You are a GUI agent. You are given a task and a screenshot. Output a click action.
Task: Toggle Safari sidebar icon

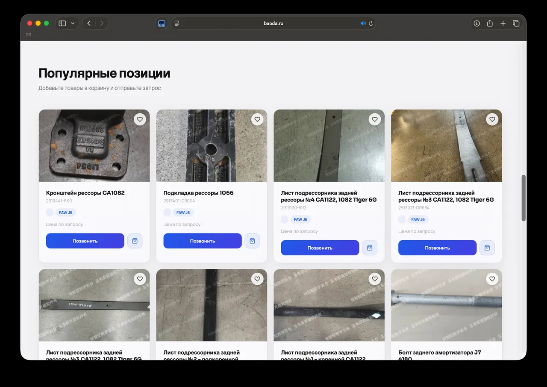click(62, 24)
